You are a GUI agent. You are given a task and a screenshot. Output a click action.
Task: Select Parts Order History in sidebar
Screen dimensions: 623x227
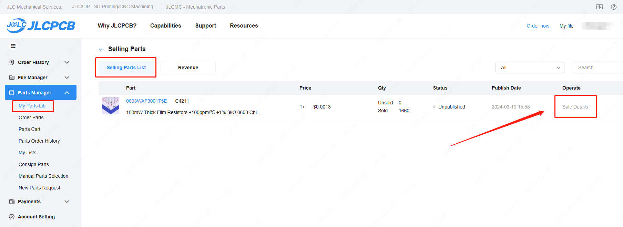tap(39, 141)
